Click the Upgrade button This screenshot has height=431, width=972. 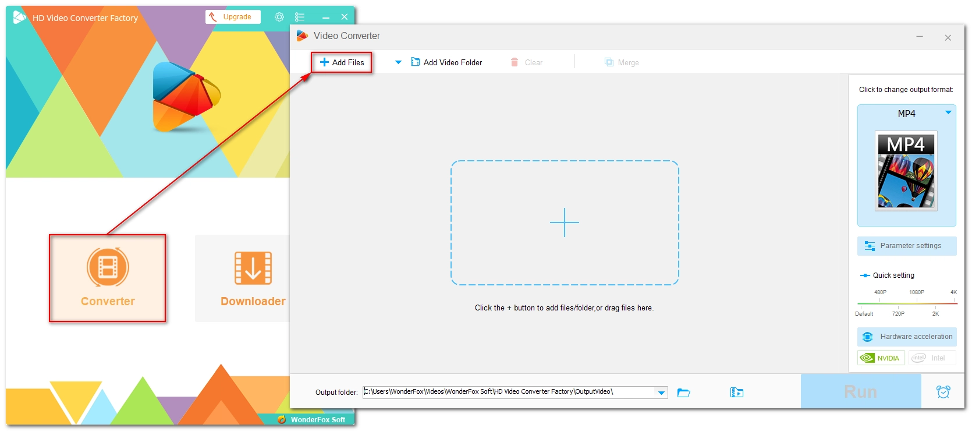(x=232, y=17)
